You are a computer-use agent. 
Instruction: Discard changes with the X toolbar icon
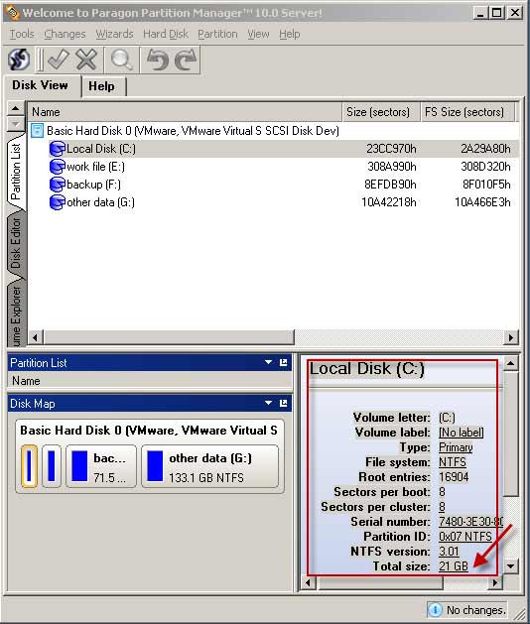coord(86,60)
